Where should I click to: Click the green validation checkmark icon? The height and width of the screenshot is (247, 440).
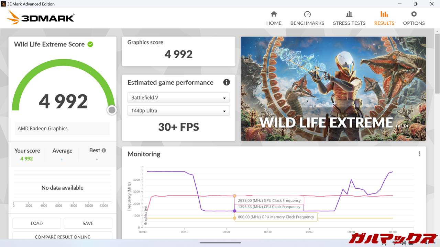[90, 44]
